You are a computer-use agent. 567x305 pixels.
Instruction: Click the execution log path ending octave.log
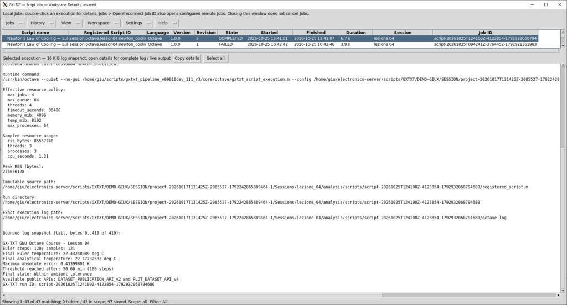click(254, 218)
